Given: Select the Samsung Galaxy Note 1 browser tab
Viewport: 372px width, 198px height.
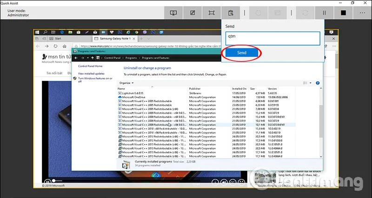Looking at the screenshot, I should coord(114,39).
